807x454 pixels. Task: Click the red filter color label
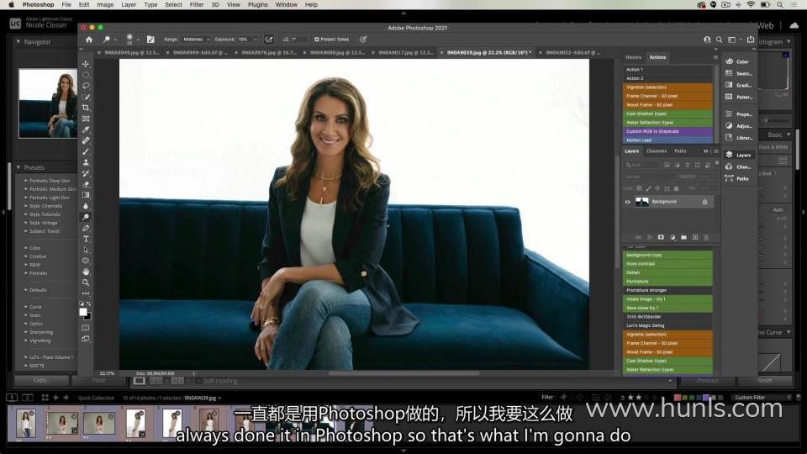(x=678, y=398)
